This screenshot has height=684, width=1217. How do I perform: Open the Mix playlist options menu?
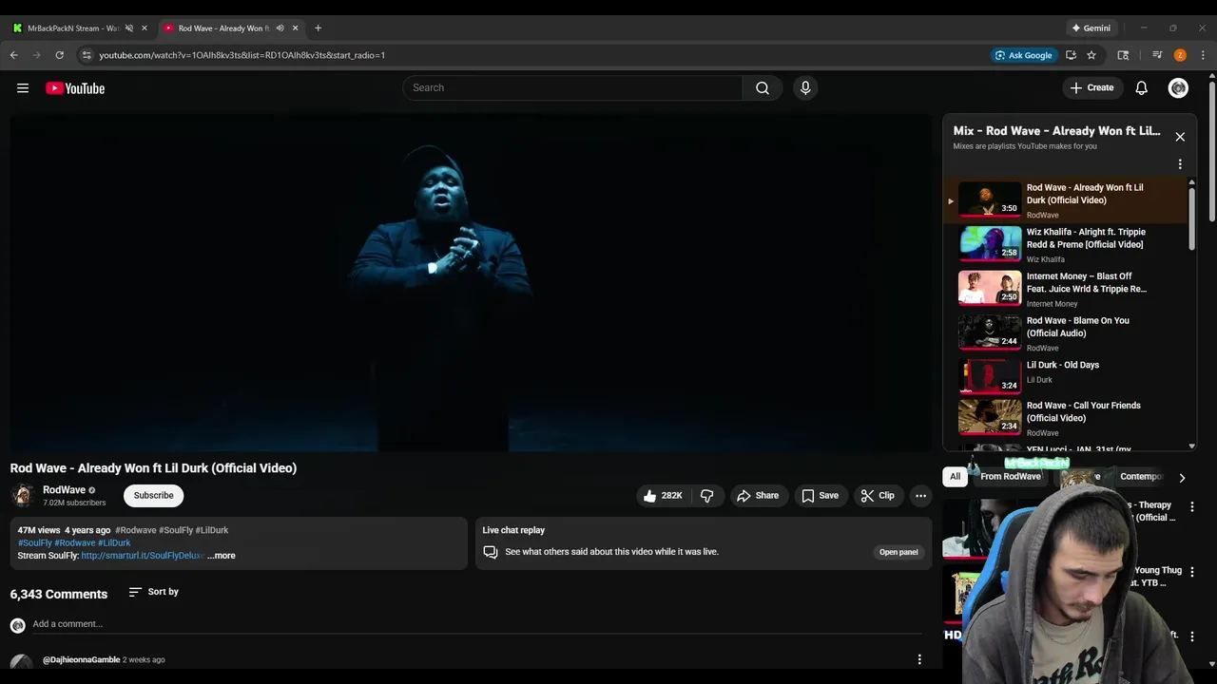[1180, 164]
